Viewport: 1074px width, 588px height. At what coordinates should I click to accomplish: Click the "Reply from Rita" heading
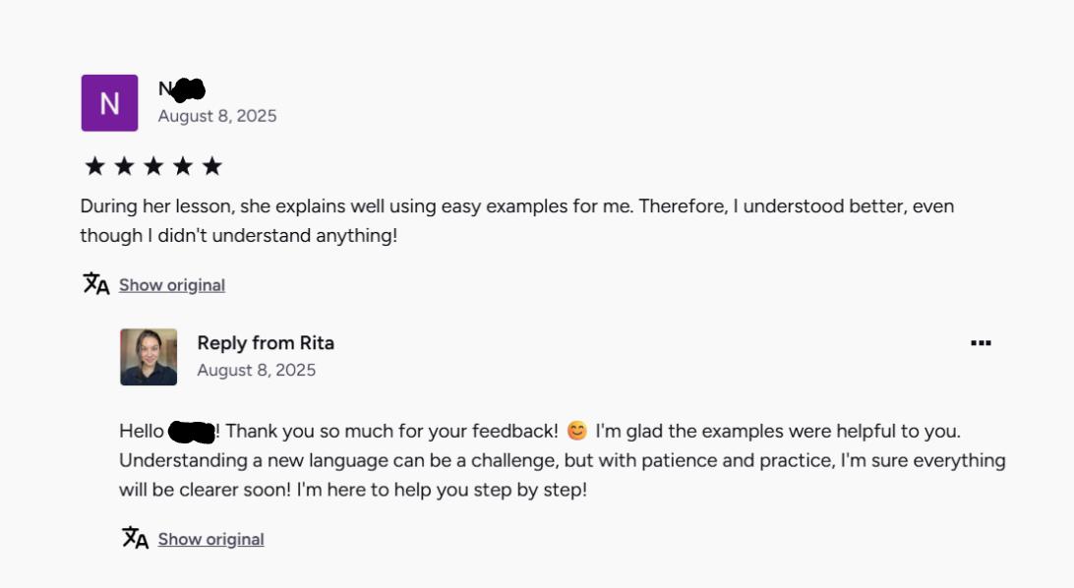click(x=266, y=343)
